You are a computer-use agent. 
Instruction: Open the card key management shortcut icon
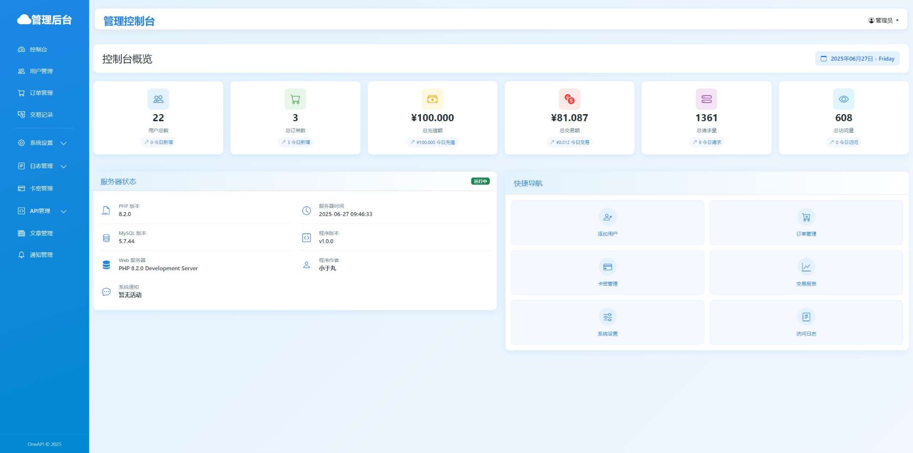[x=607, y=267]
